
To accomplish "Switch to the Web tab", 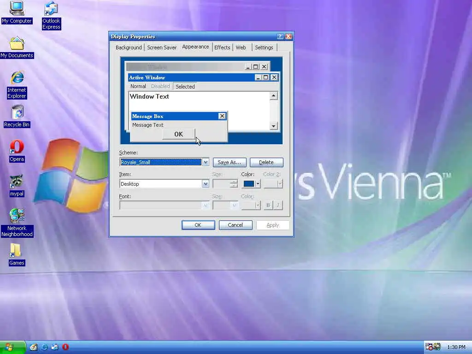I will pyautogui.click(x=241, y=47).
